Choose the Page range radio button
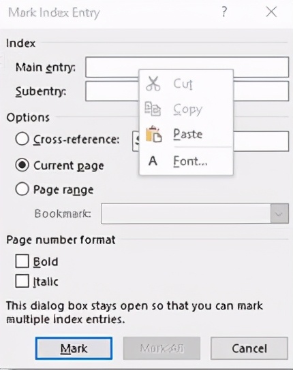This screenshot has height=370, width=293. (22, 189)
